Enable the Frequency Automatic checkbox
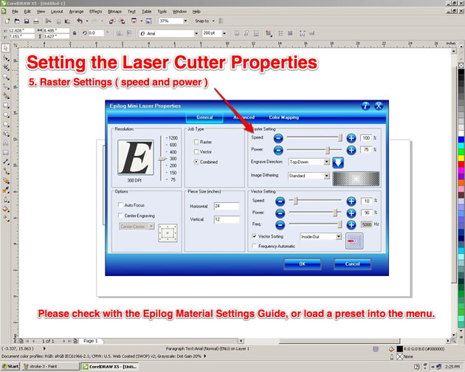The image size is (465, 372). pos(254,247)
